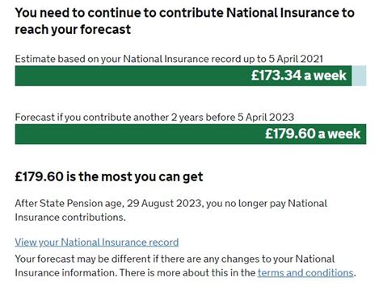Click the '5 April 2023' date text
Image resolution: width=383 pixels, height=290 pixels.
coord(266,117)
